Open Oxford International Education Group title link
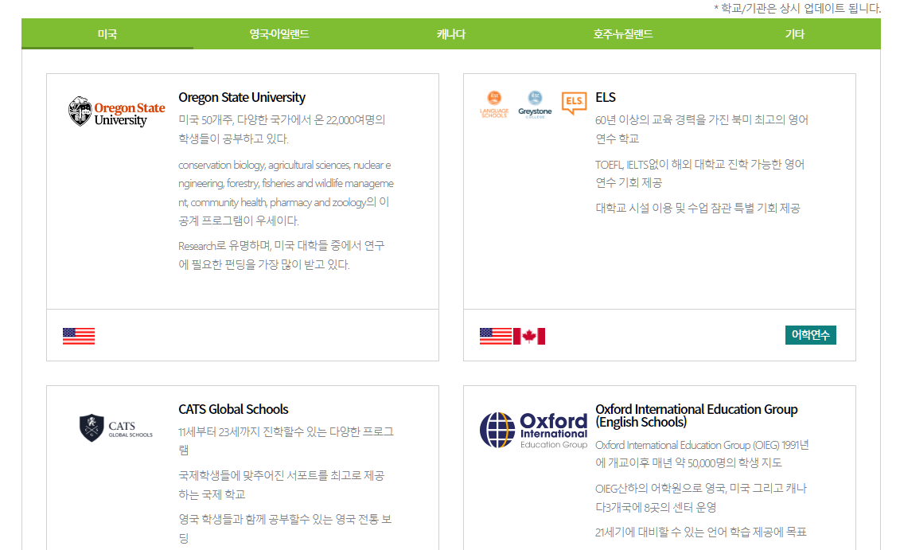Screen dimensions: 900x550 pos(696,415)
